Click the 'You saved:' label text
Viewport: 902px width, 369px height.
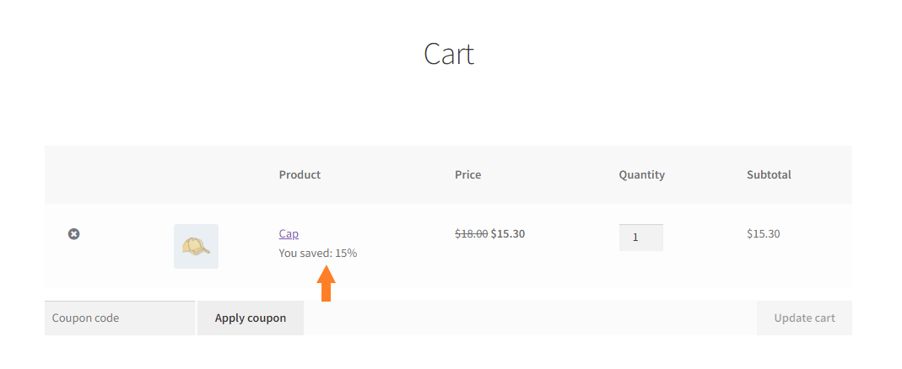(305, 253)
